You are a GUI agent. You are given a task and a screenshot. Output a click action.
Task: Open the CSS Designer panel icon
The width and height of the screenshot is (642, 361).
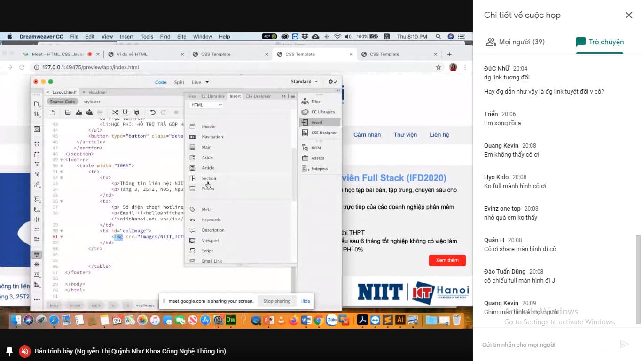[305, 133]
